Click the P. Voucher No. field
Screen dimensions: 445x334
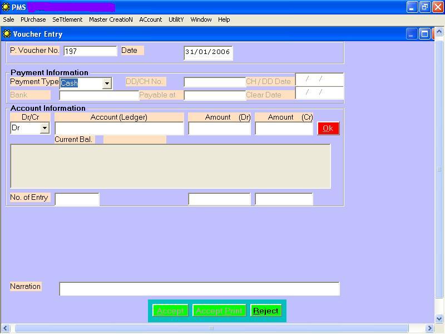[90, 51]
